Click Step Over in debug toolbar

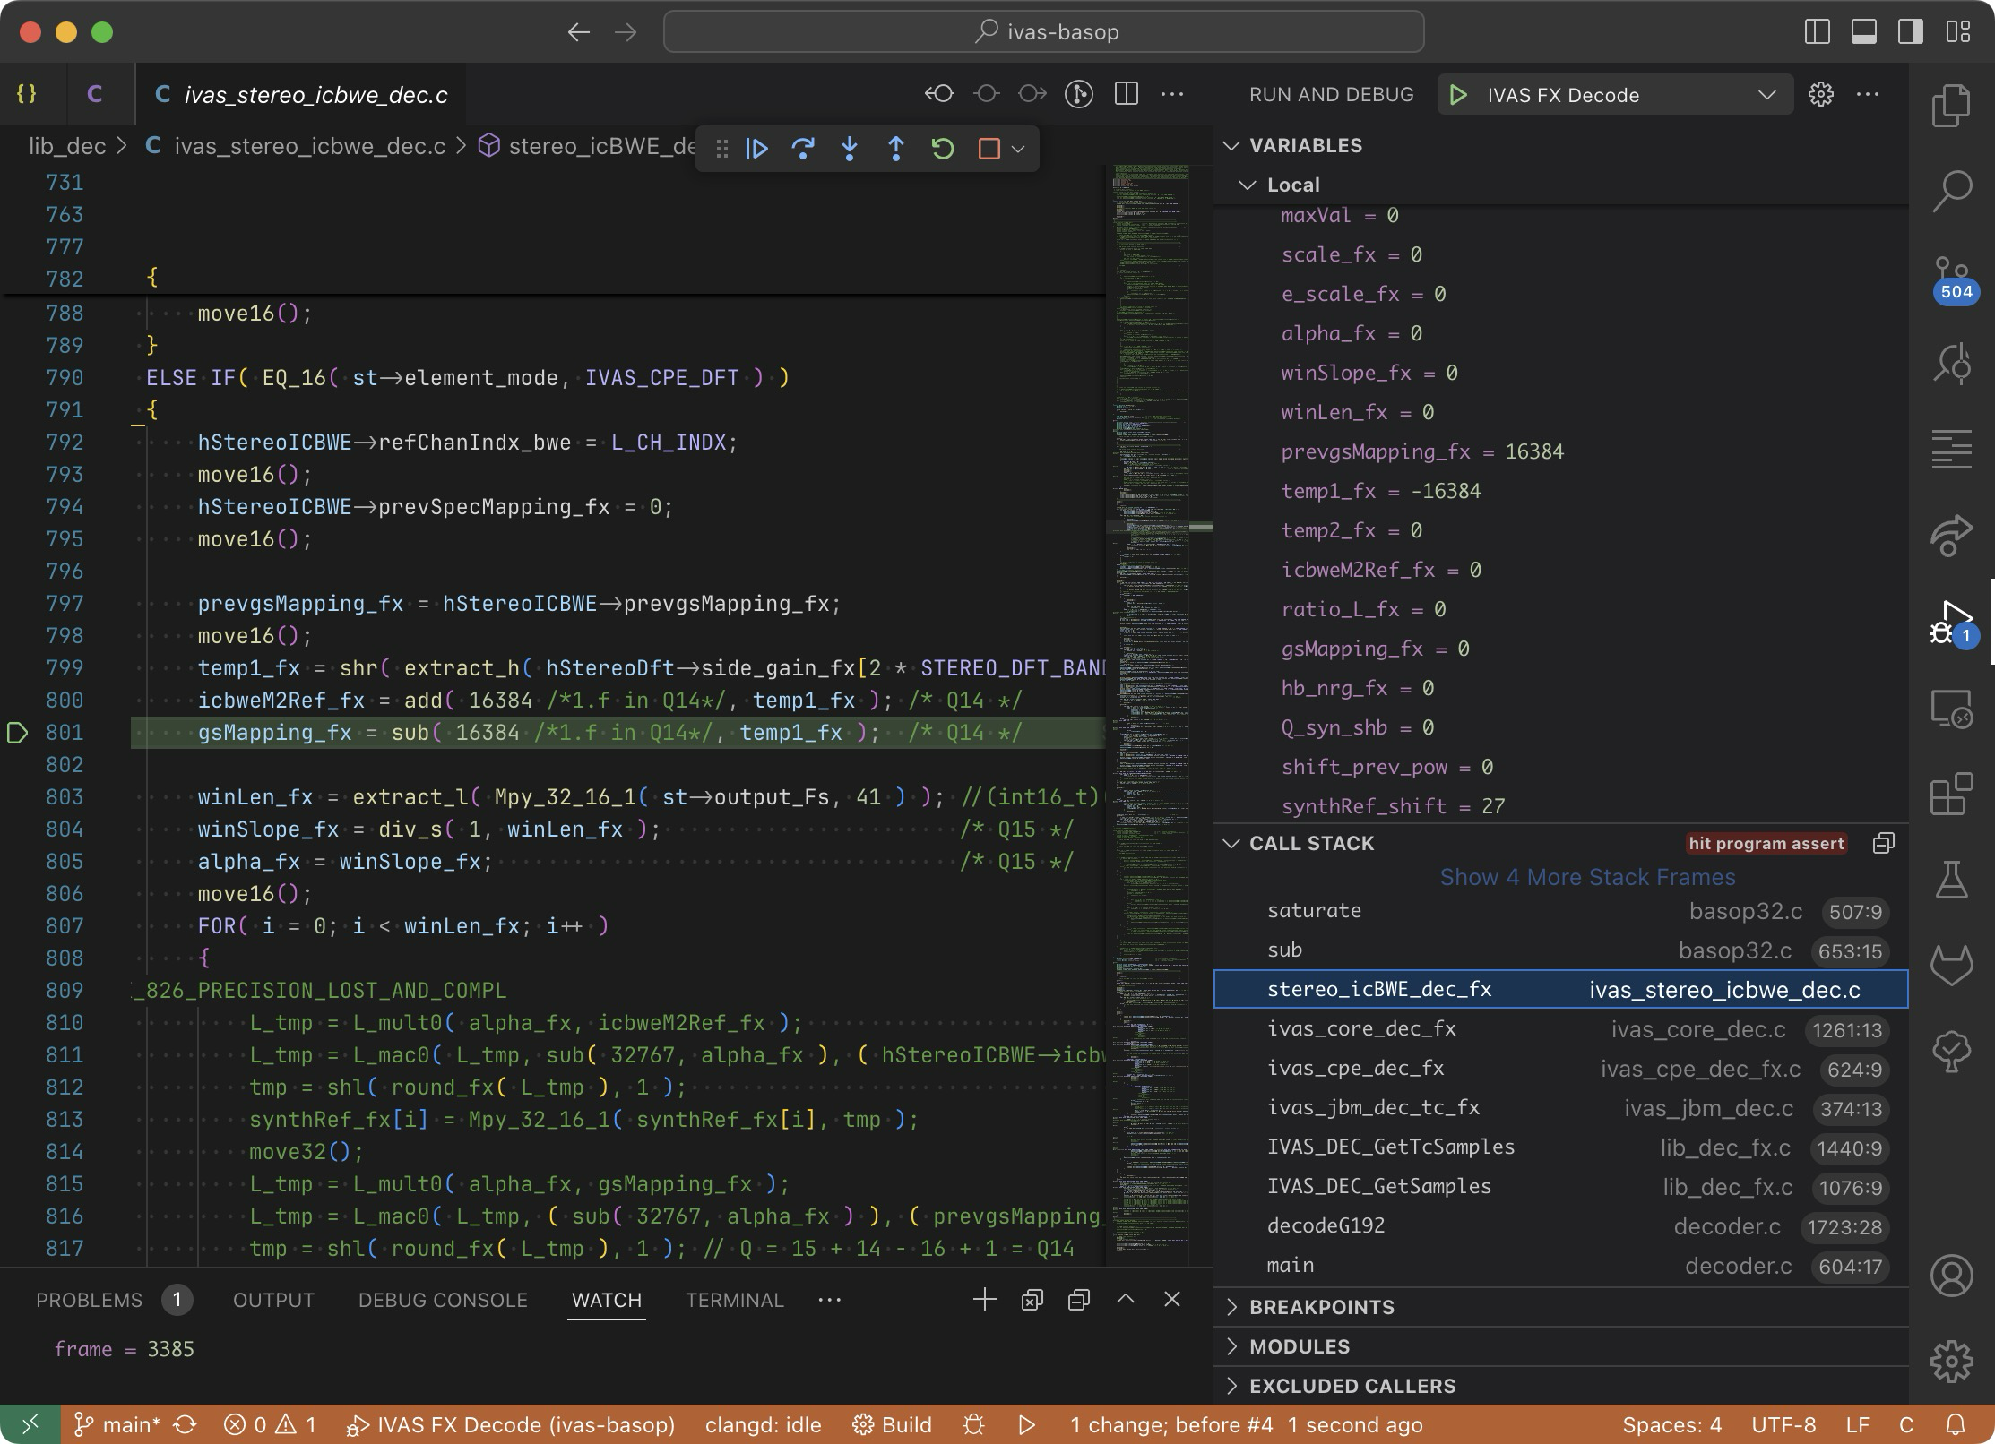pos(803,148)
